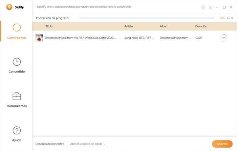Click the 'Después de convertir :' label
This screenshot has width=237, height=151.
49,144
